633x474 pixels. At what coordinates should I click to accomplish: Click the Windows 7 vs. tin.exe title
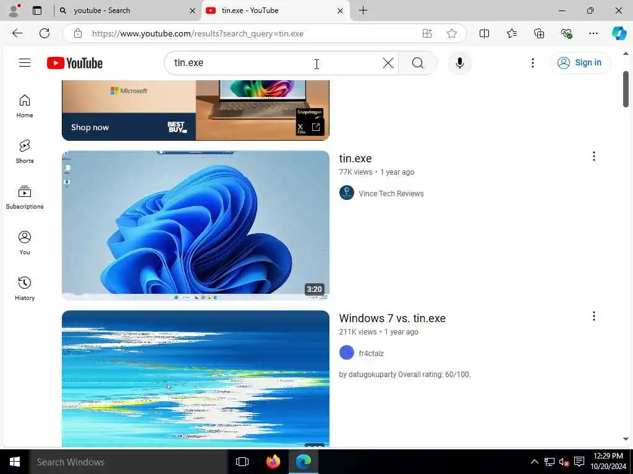point(392,318)
